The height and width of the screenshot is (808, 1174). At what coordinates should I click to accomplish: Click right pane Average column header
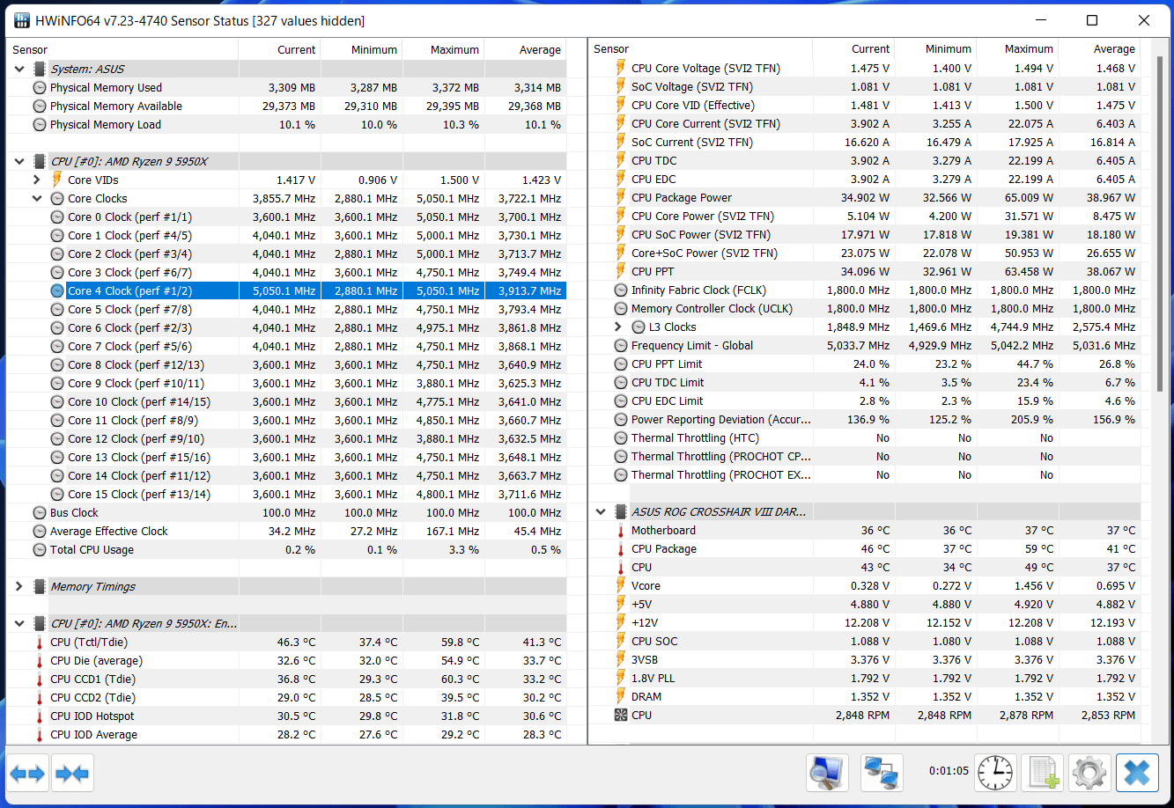1099,49
